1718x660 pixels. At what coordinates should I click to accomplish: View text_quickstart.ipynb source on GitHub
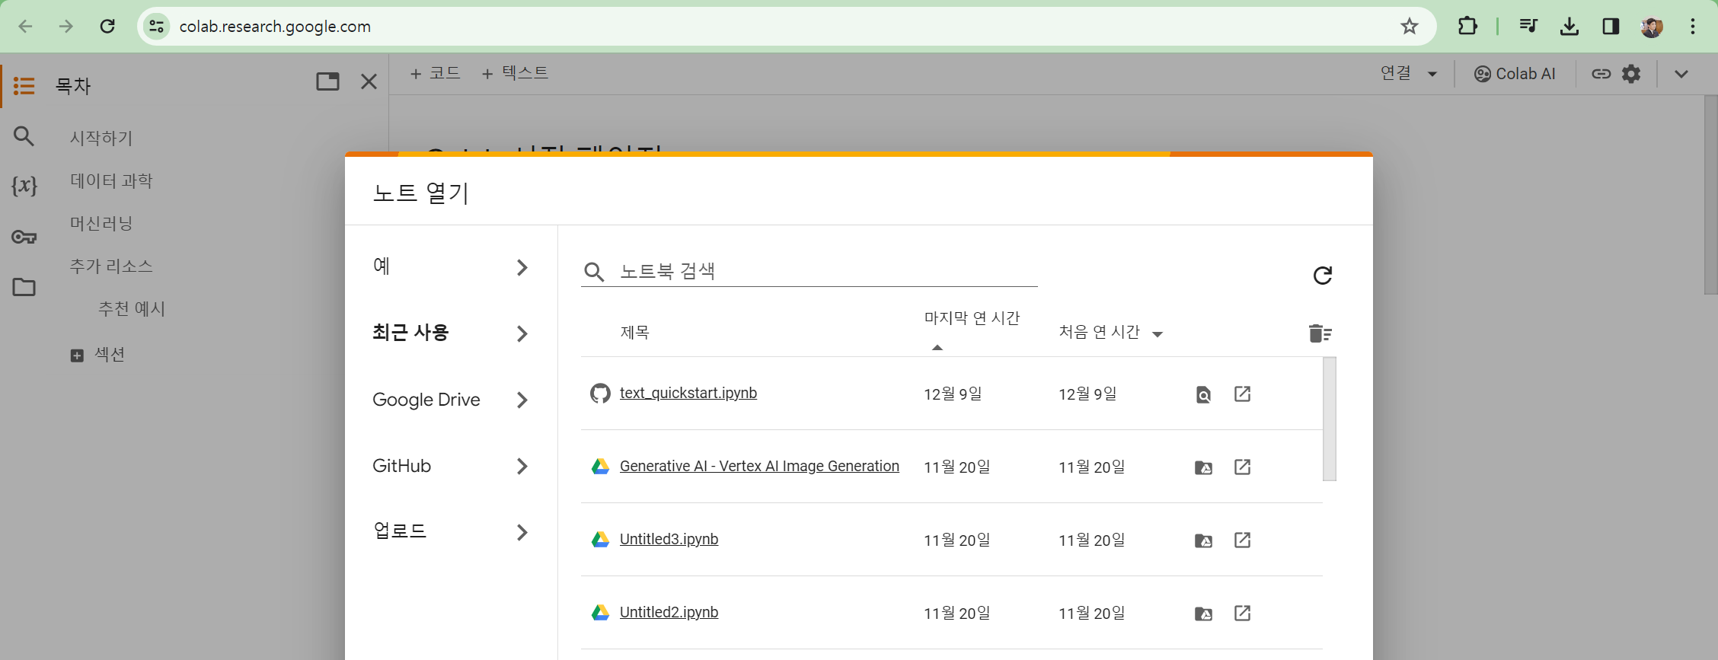tap(1203, 394)
